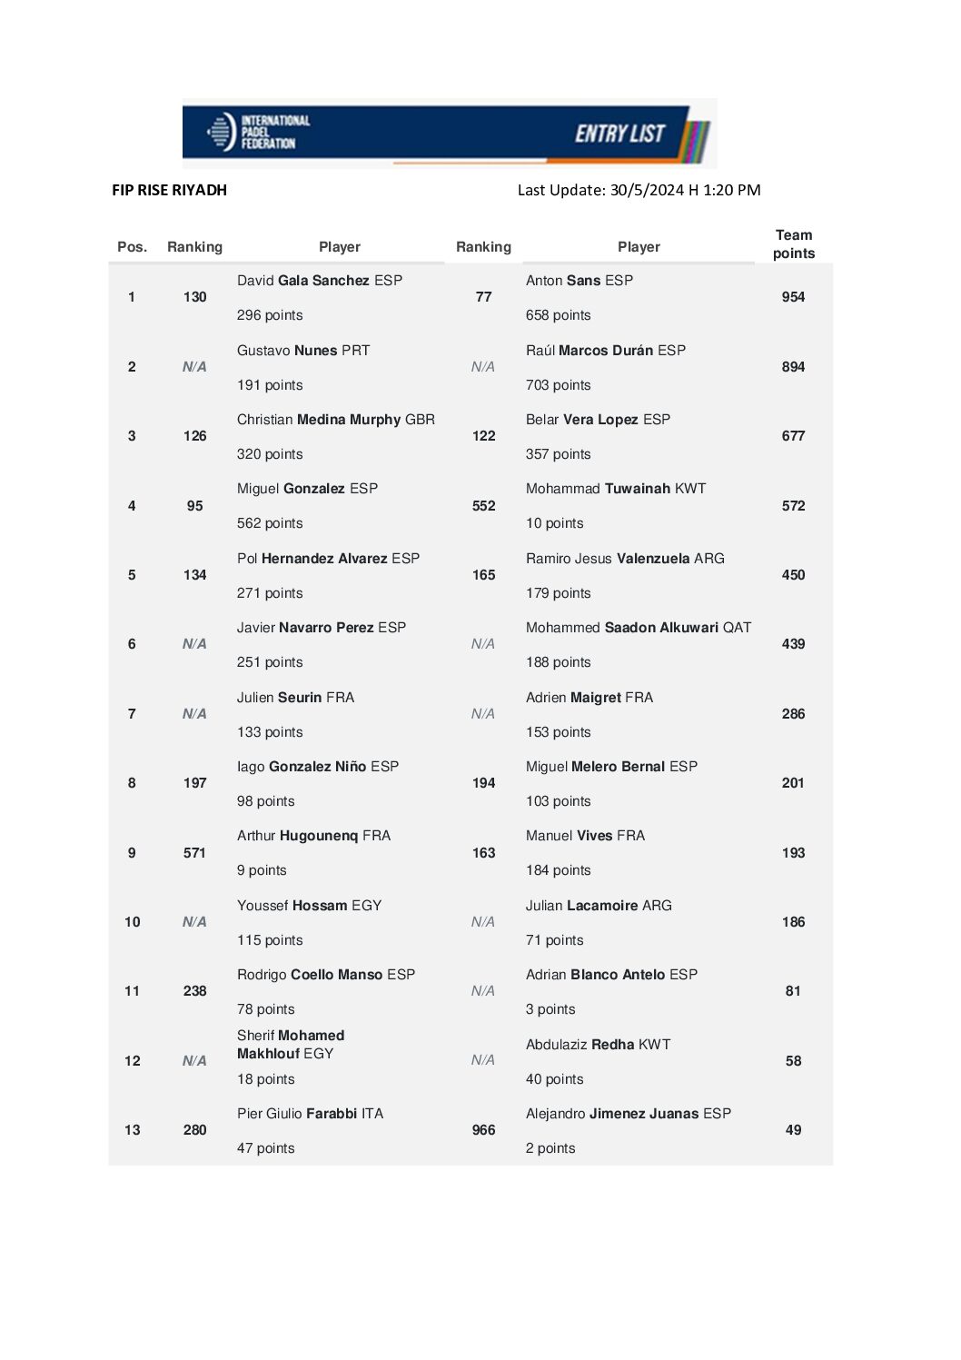The image size is (961, 1360).
Task: Click the ENTRY LIST banner title
Action: tap(619, 134)
